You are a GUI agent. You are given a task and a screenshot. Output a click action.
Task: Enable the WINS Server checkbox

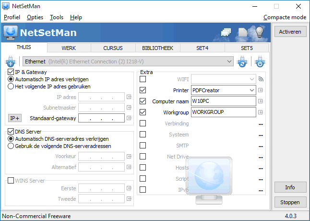click(x=11, y=181)
